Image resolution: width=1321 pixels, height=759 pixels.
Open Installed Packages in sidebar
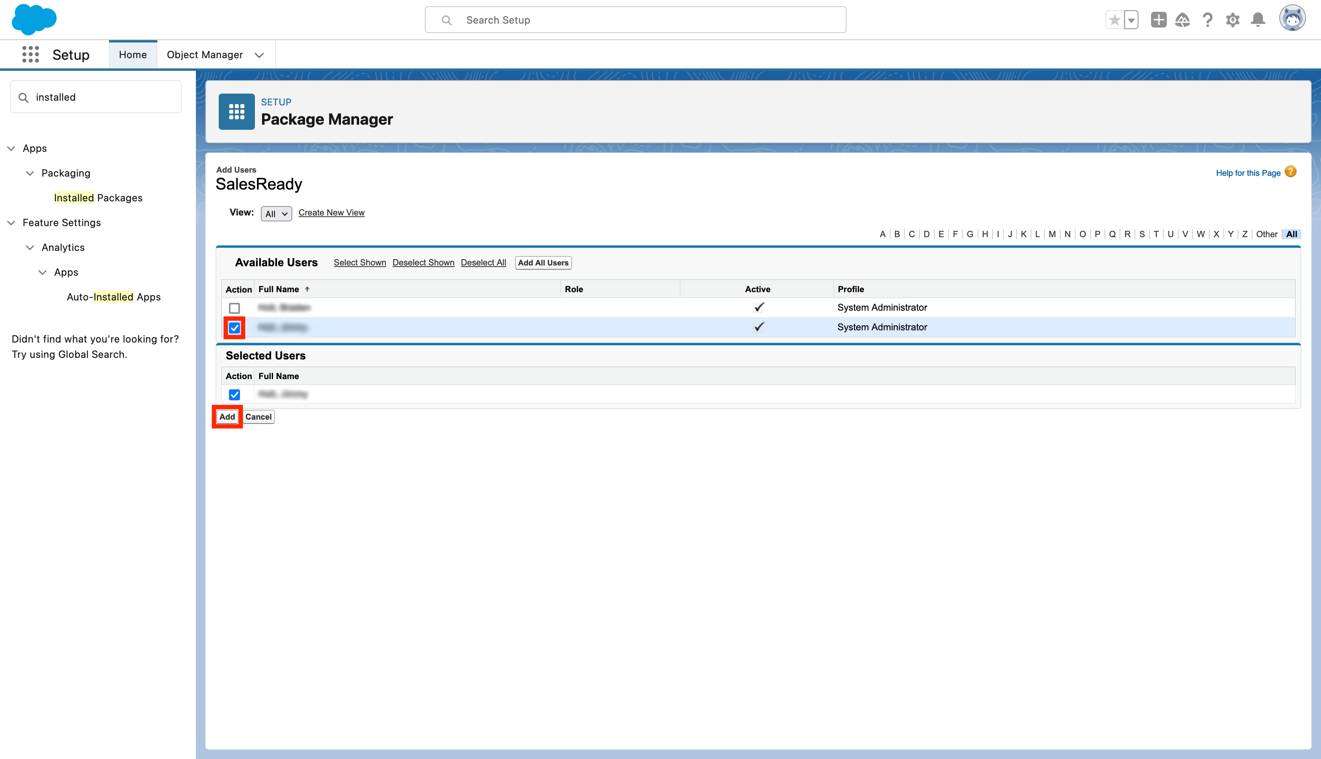(x=98, y=198)
